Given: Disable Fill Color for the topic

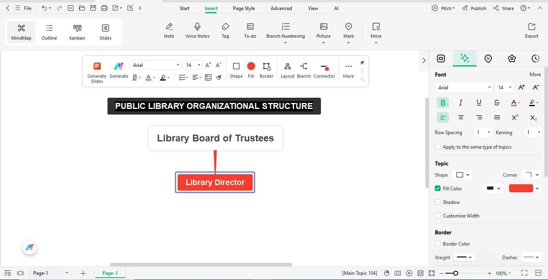Looking at the screenshot, I should (x=438, y=188).
